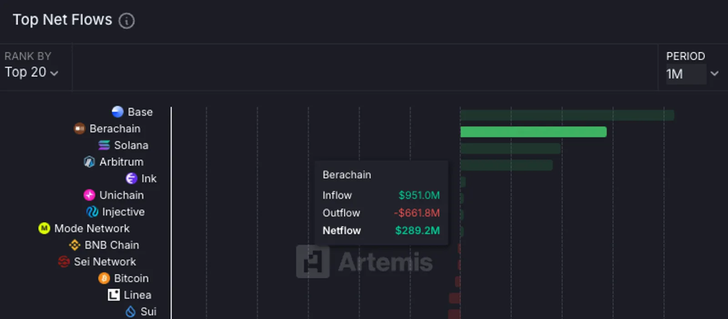Click the Ink logo icon
The height and width of the screenshot is (319, 728).
pos(131,179)
